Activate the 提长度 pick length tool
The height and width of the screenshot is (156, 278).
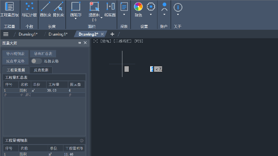[58, 10]
